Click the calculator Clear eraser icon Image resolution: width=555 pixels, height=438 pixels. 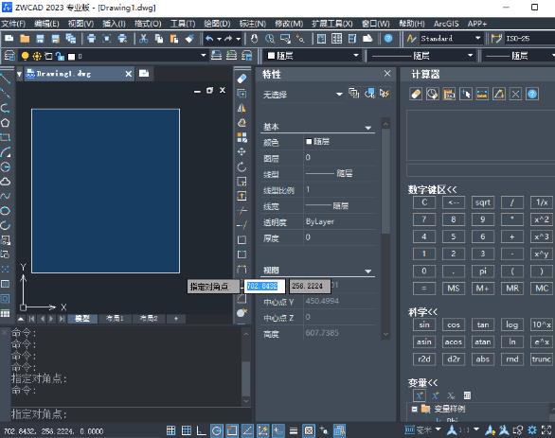pyautogui.click(x=416, y=94)
